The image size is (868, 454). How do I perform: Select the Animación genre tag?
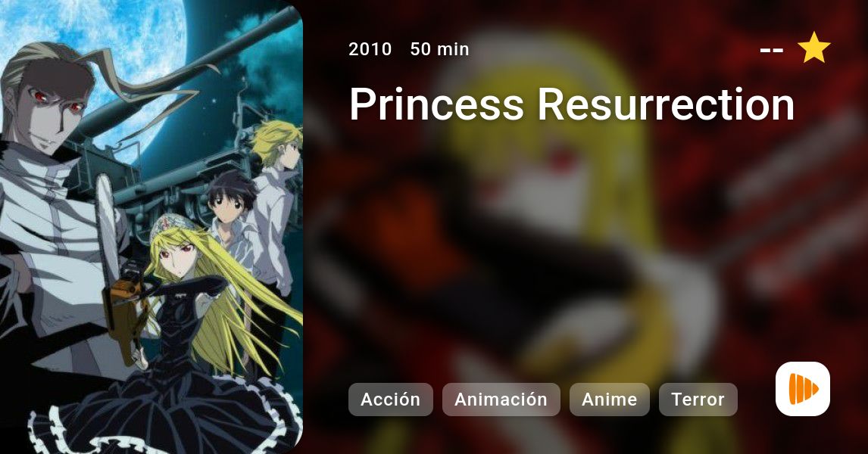501,400
